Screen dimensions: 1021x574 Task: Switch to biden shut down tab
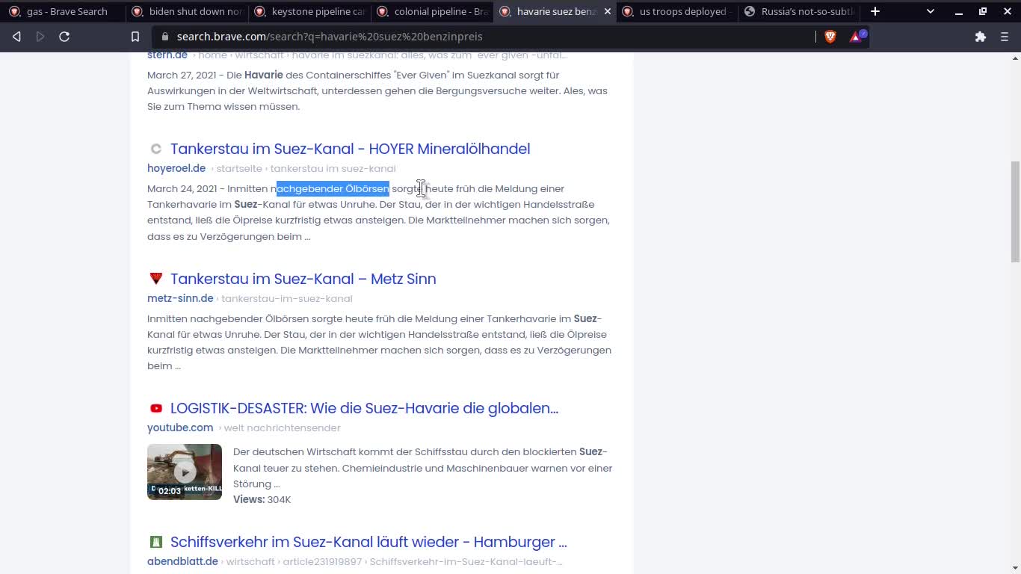[x=185, y=11]
